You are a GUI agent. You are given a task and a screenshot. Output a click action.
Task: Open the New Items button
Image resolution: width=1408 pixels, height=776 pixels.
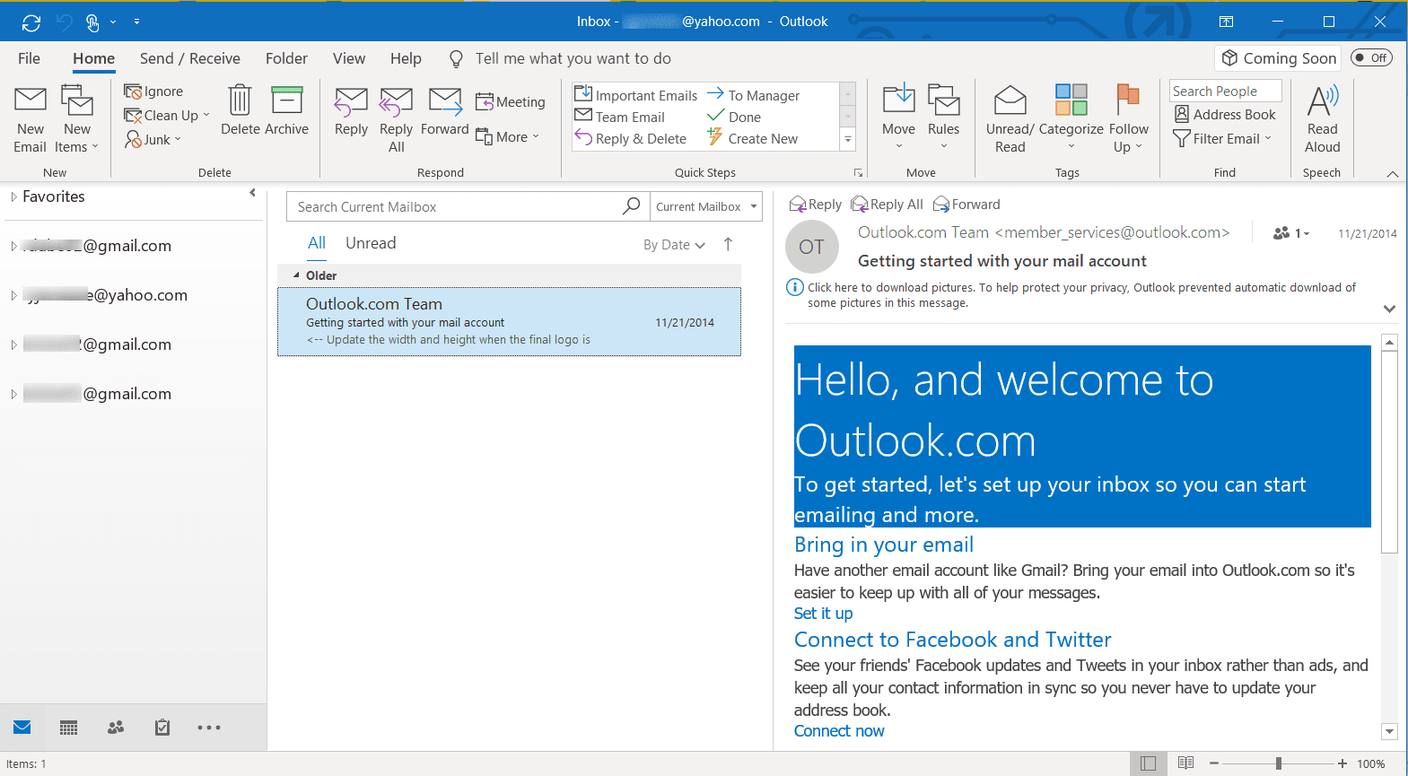(x=77, y=120)
